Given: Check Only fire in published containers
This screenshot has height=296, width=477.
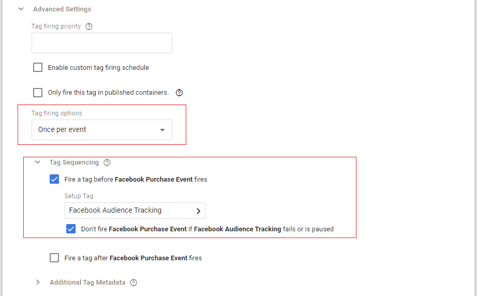Looking at the screenshot, I should click(x=38, y=93).
